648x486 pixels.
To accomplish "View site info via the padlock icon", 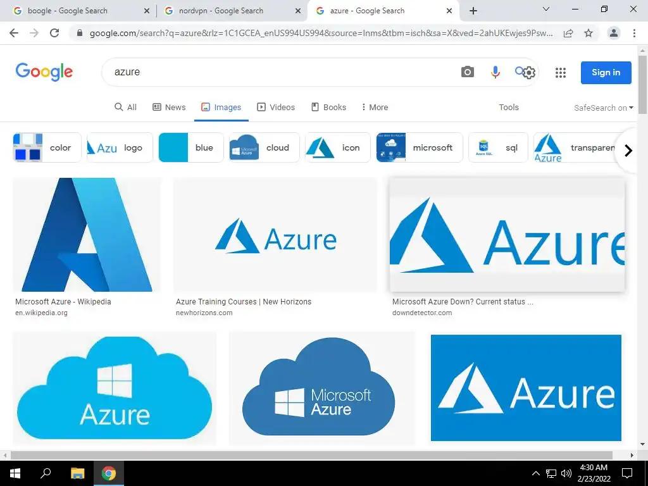I will (x=80, y=33).
